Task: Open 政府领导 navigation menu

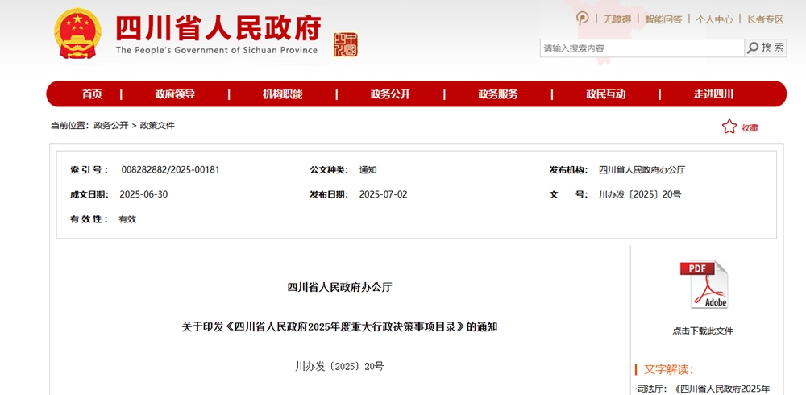Action: (x=175, y=94)
